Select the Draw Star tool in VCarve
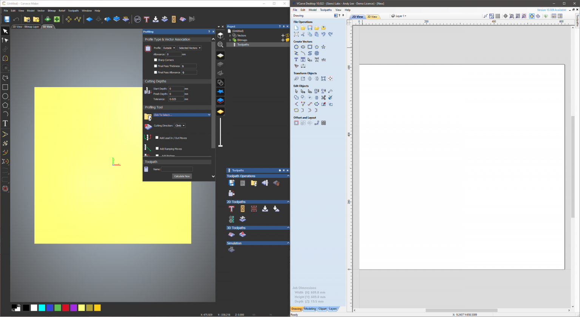 [x=324, y=47]
